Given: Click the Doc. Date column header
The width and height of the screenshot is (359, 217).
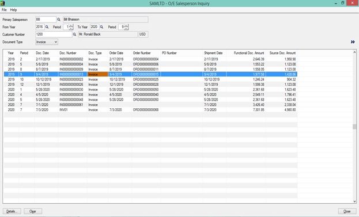Looking at the screenshot, I should [x=43, y=53].
